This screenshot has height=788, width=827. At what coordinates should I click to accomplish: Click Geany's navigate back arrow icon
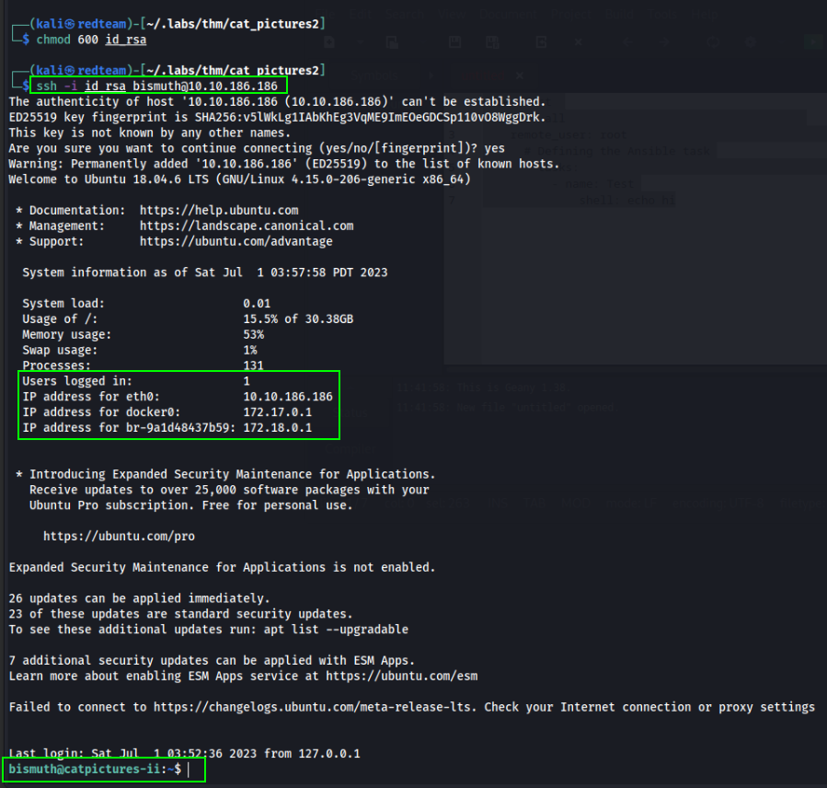(x=627, y=42)
